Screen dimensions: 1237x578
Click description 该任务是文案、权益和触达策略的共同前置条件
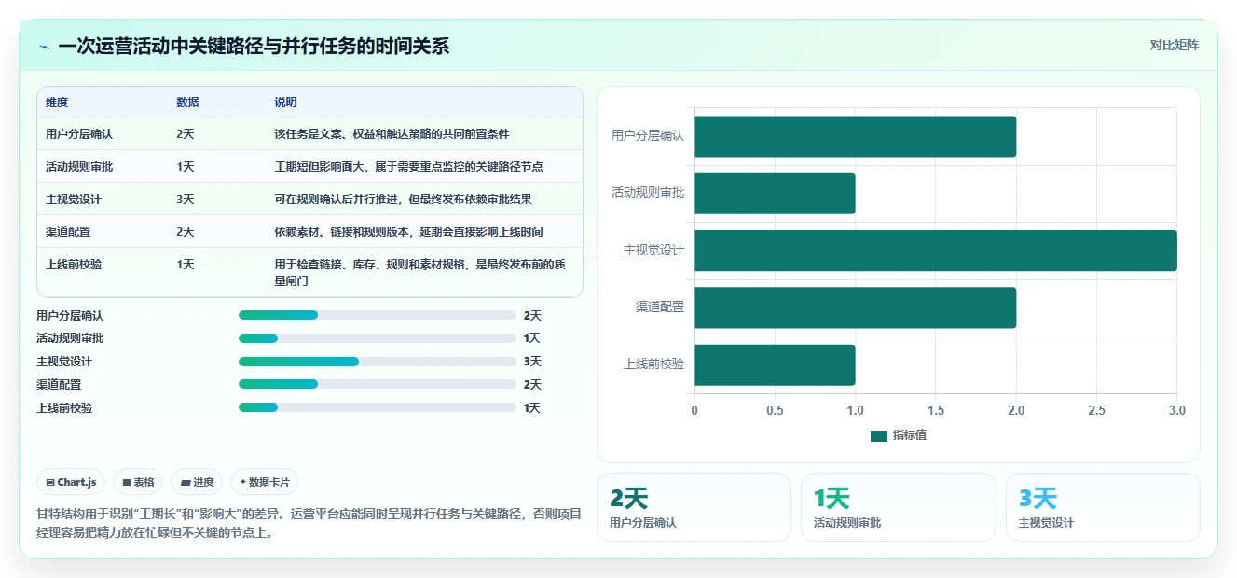tap(392, 134)
